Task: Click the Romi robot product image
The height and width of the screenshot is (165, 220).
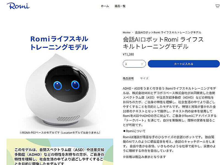Action: pos(61,90)
